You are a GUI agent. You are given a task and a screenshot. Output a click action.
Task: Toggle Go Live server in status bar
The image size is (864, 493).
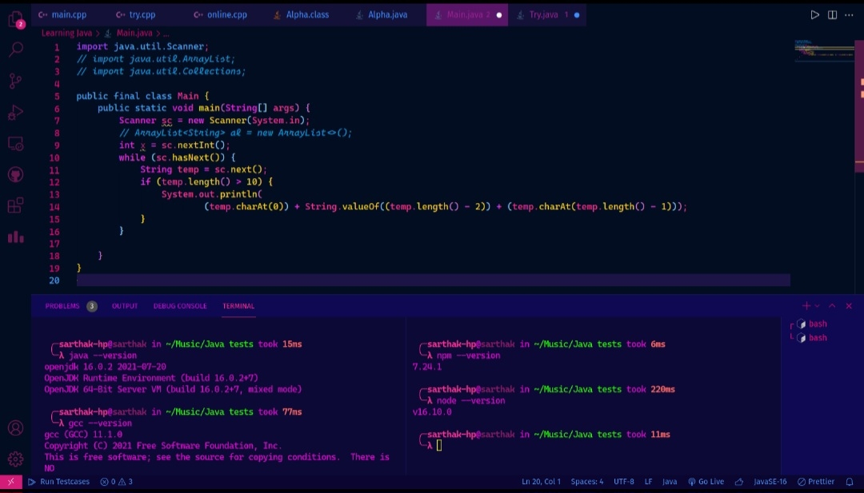[706, 482]
